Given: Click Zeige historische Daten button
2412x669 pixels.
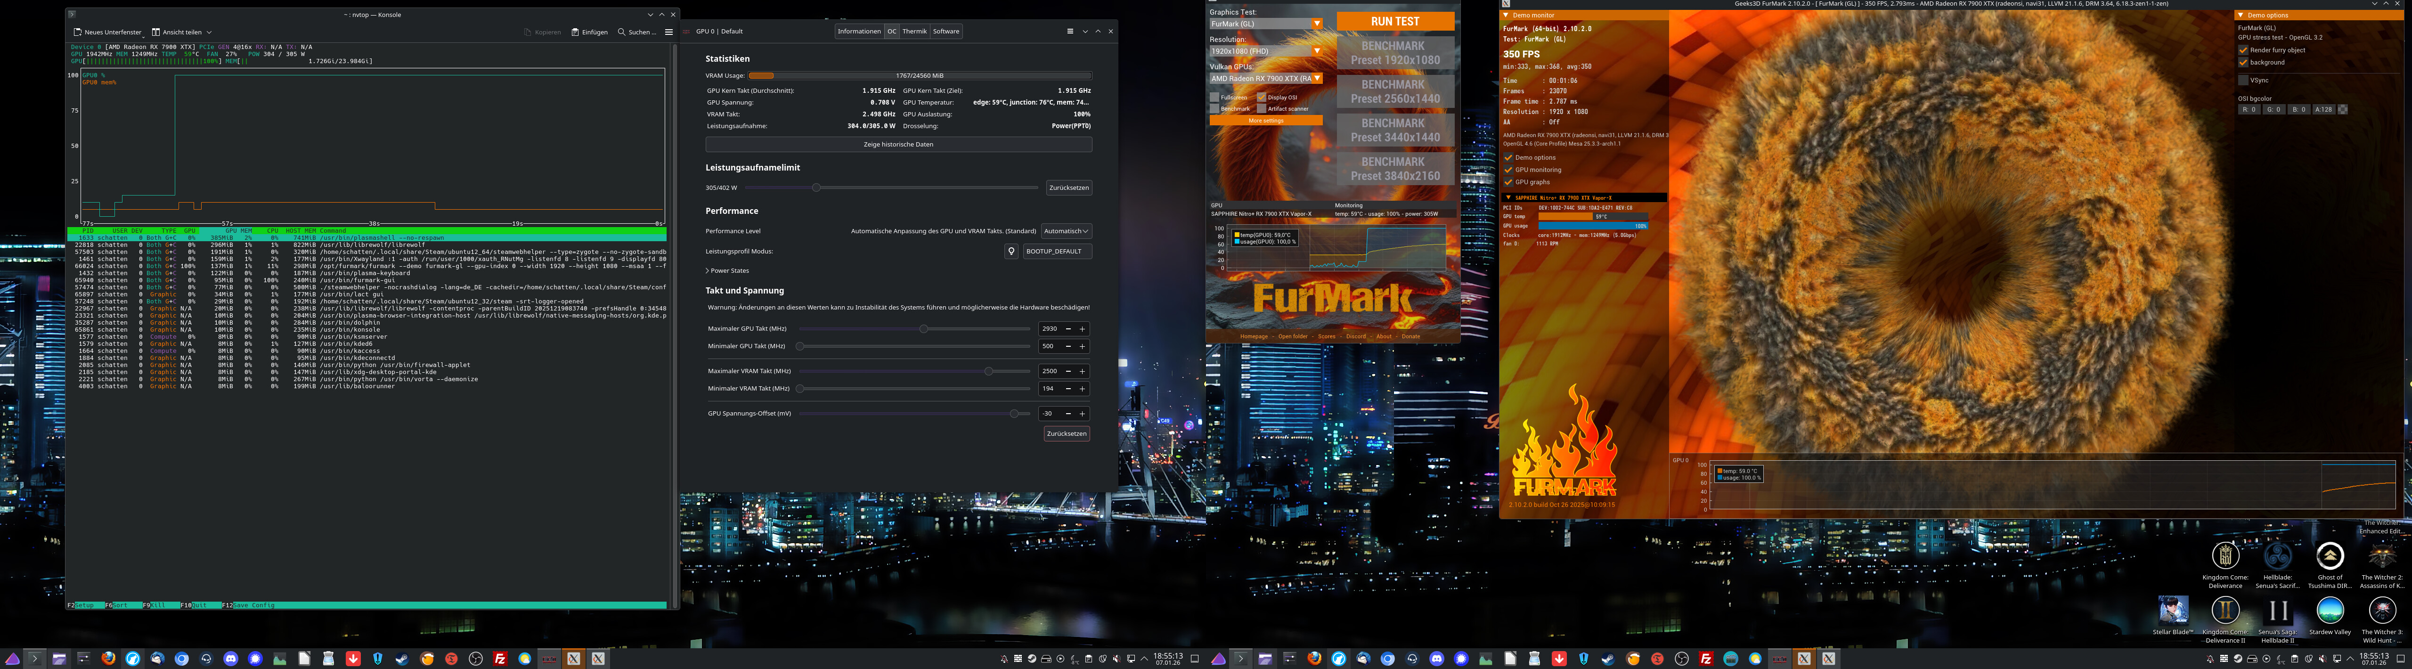Looking at the screenshot, I should [x=898, y=144].
